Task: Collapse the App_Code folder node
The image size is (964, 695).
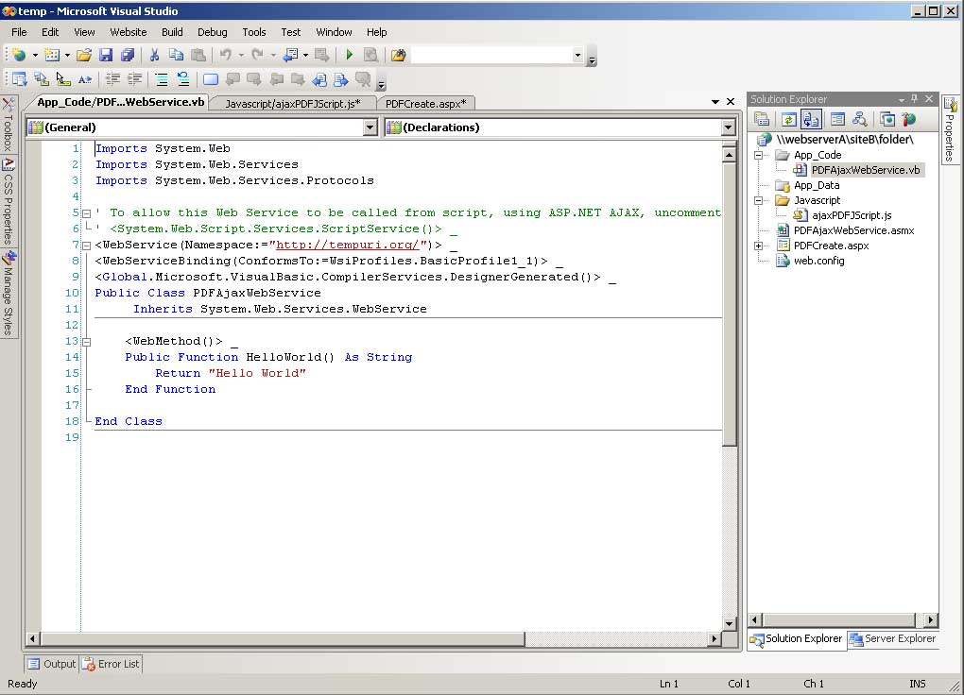Action: tap(759, 156)
